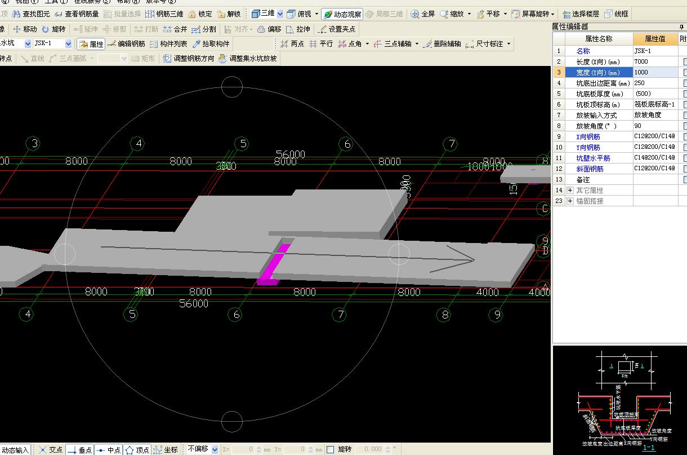Click the 放坡角度 value cell 90
The height and width of the screenshot is (455, 687).
pos(655,126)
